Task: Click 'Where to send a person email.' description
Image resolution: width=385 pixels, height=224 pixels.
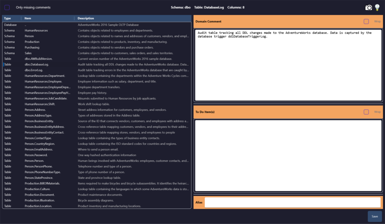Action: [x=98, y=149]
